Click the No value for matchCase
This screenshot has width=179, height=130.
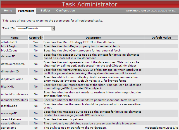point(36,106)
